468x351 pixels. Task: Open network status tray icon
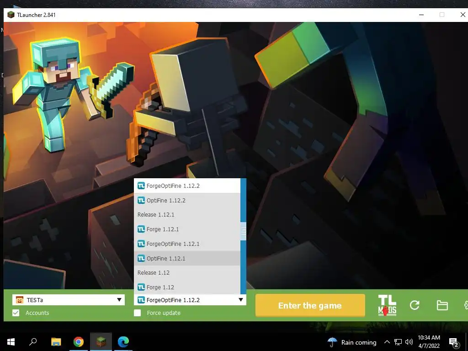398,342
